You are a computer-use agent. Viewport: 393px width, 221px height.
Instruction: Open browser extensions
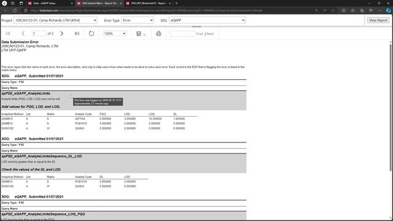click(x=353, y=10)
